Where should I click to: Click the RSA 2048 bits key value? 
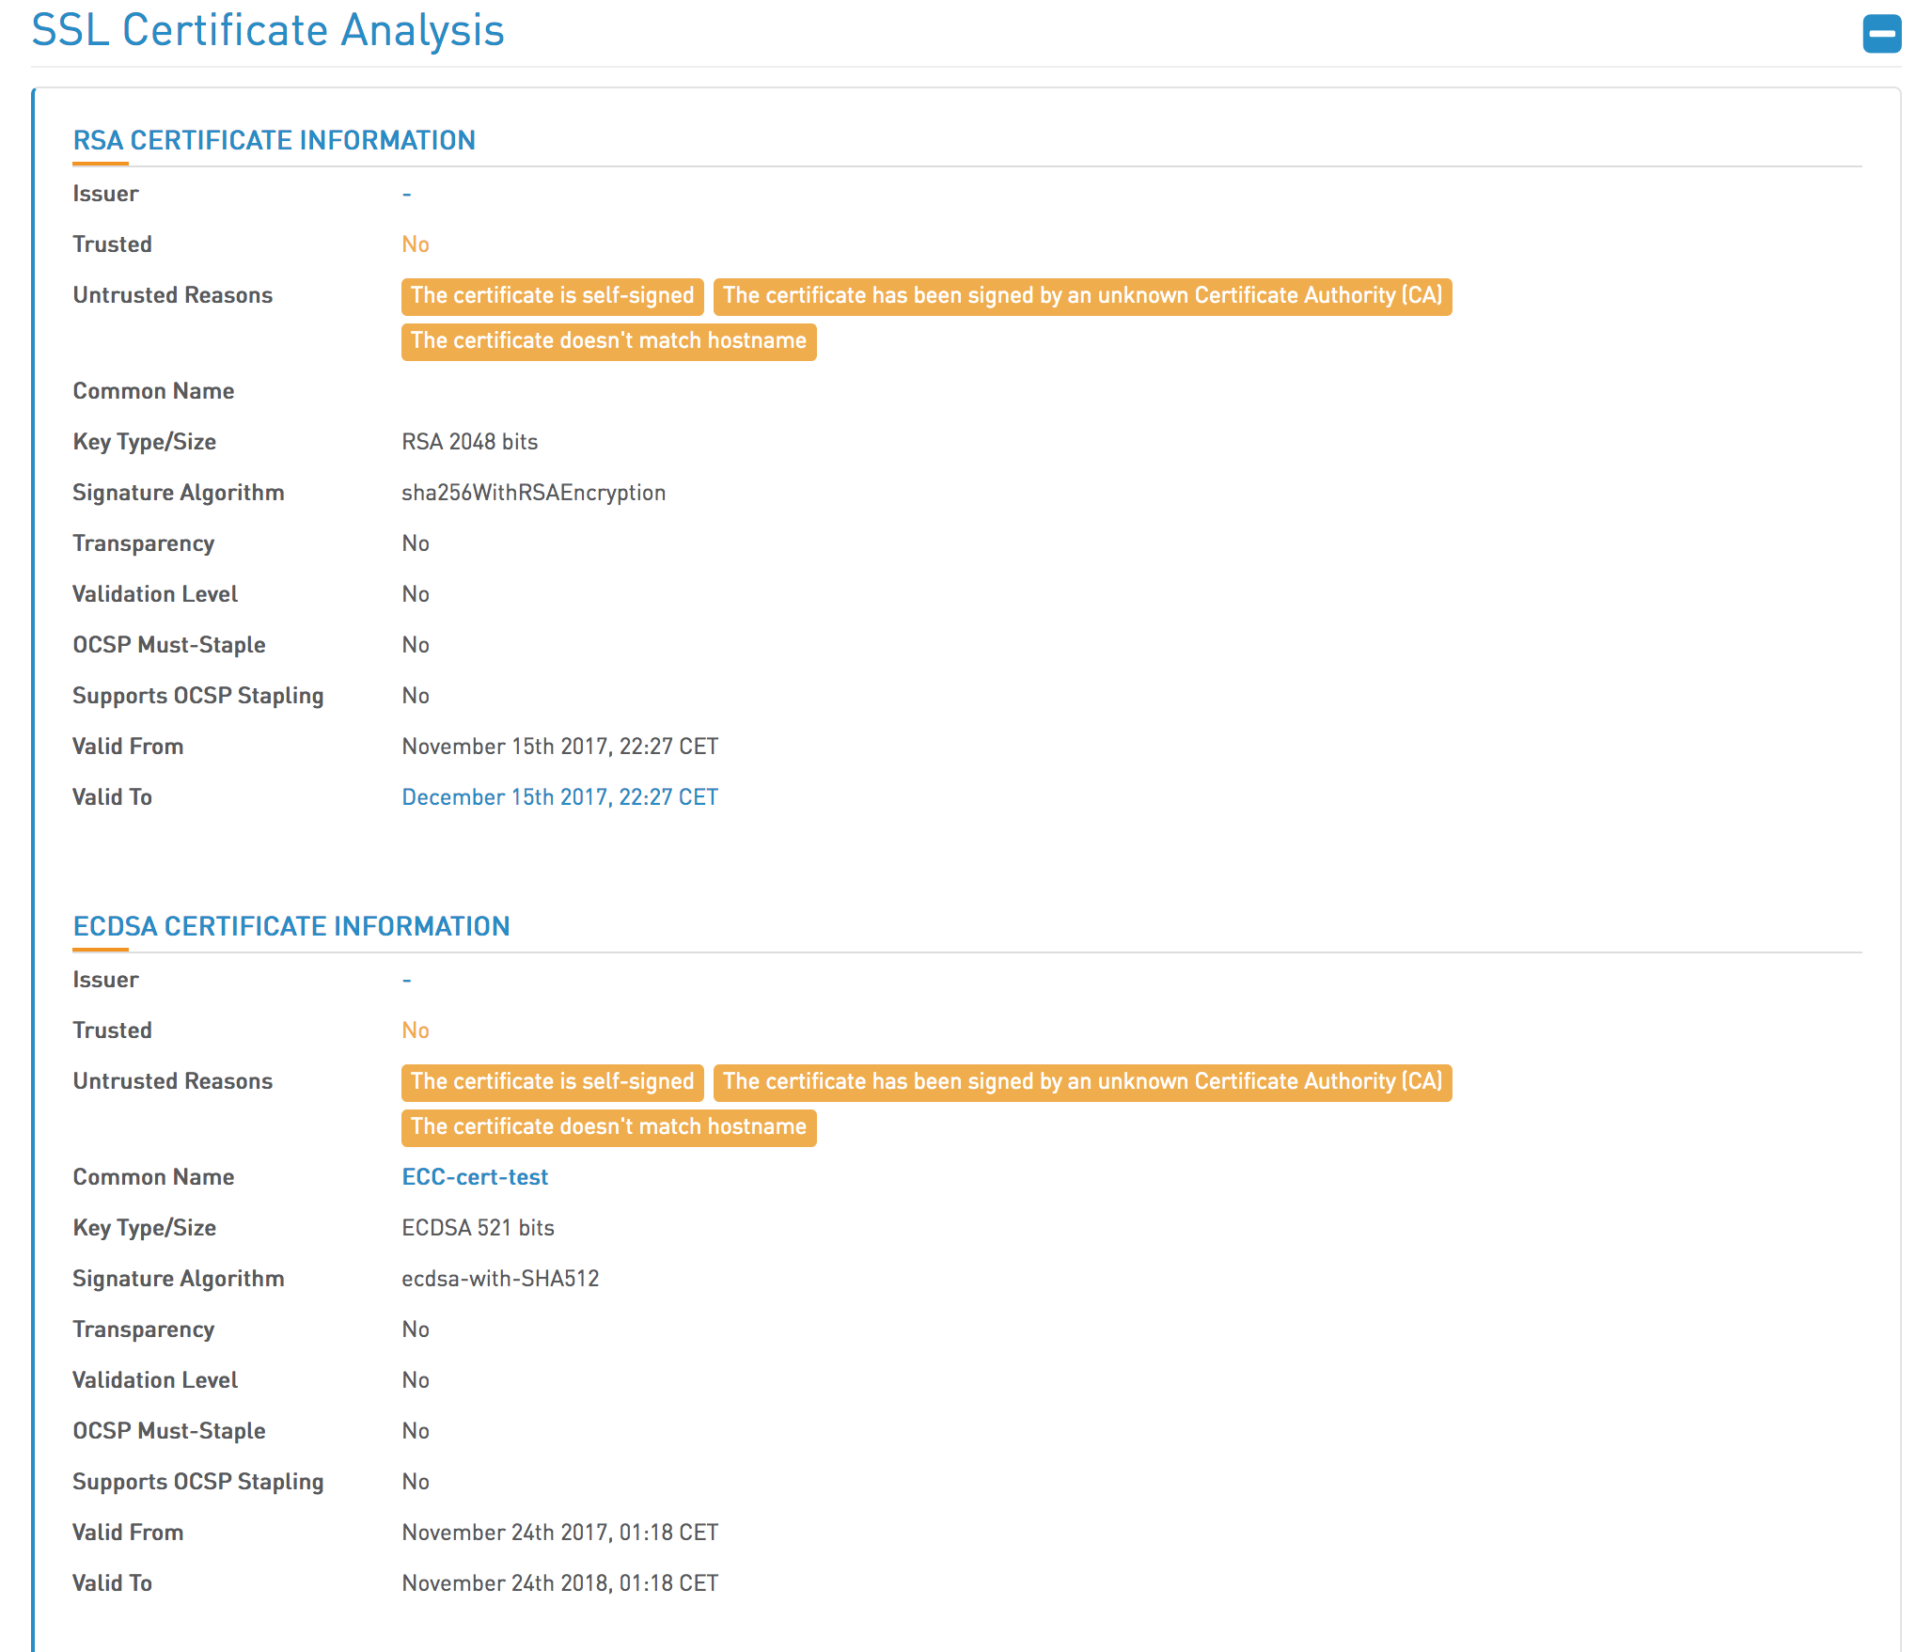pyautogui.click(x=469, y=442)
